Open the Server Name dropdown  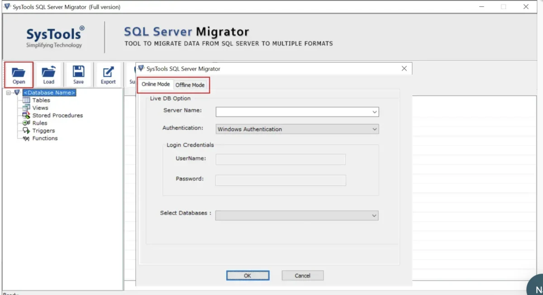click(374, 112)
